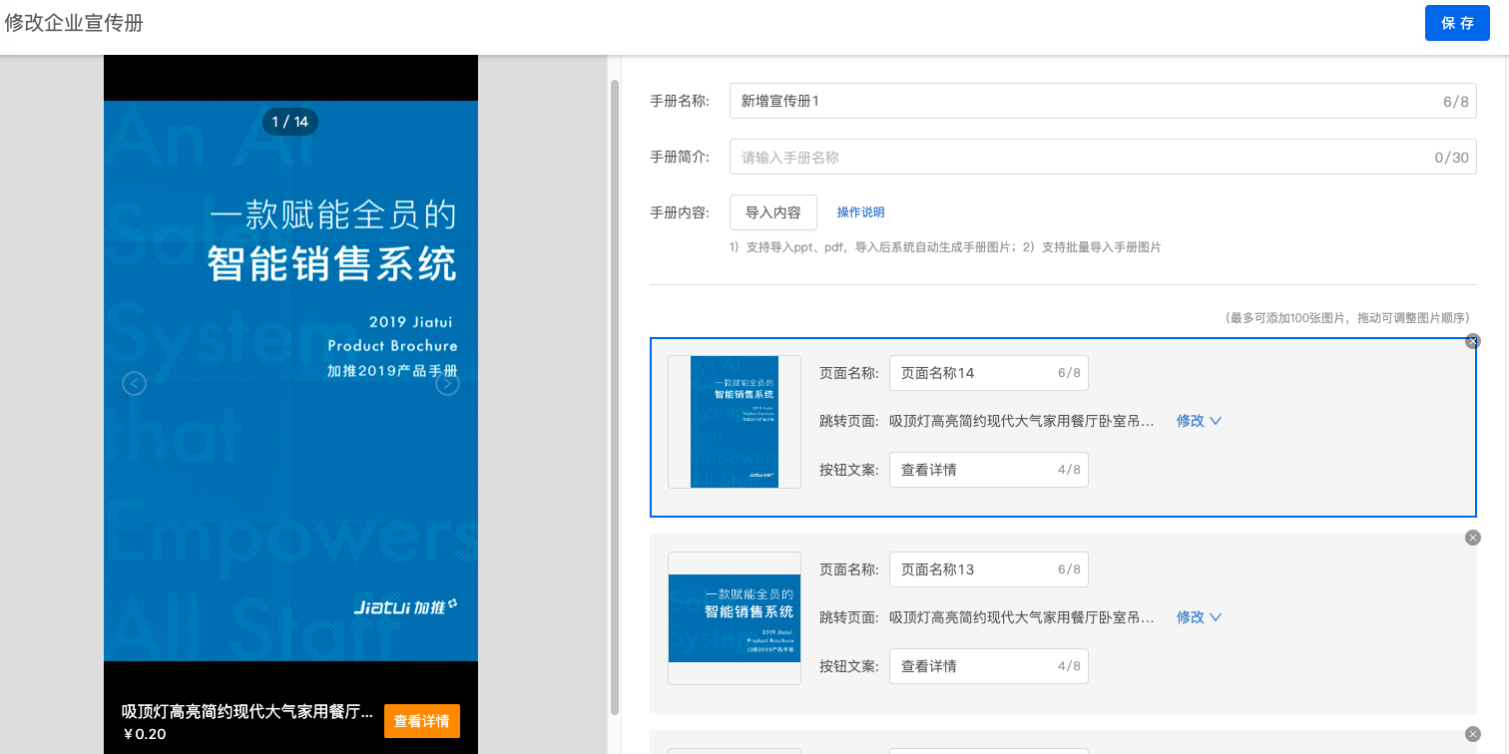Click the Save (保存) button
This screenshot has width=1509, height=754.
[x=1457, y=23]
